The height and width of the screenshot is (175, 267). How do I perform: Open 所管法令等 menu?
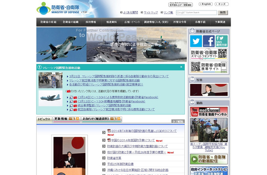click(x=179, y=22)
